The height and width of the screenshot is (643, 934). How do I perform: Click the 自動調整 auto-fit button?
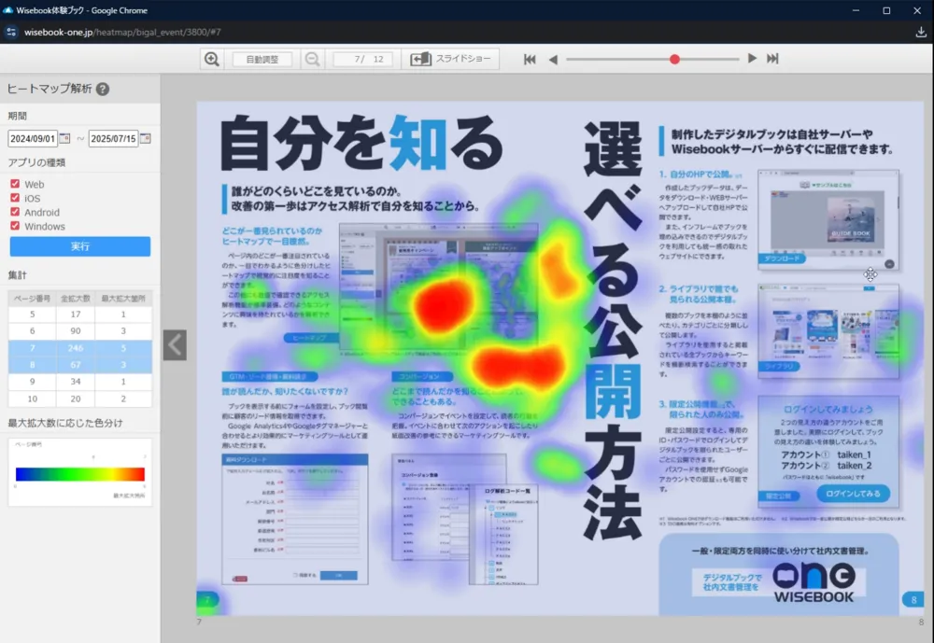coord(262,59)
